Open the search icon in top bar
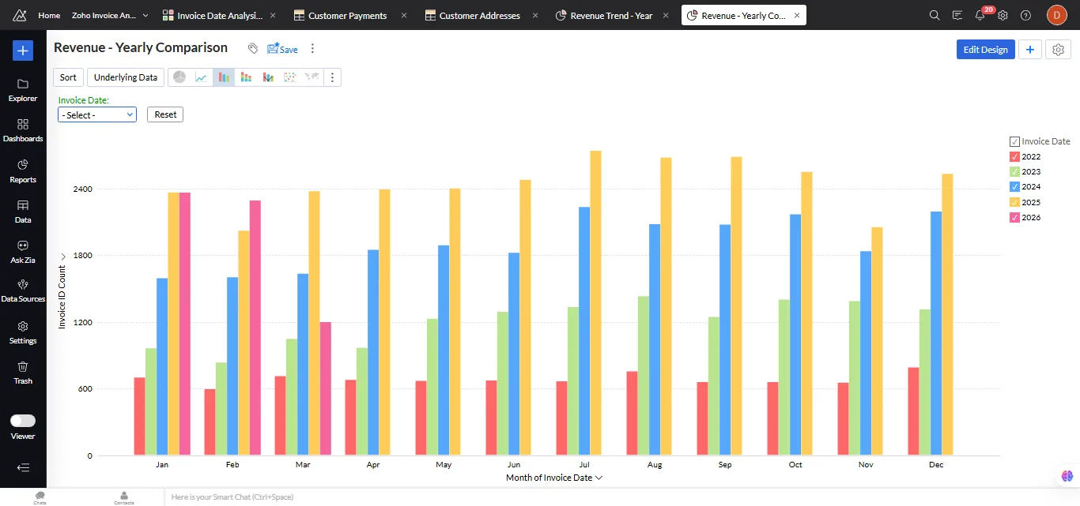1080x506 pixels. (x=935, y=15)
